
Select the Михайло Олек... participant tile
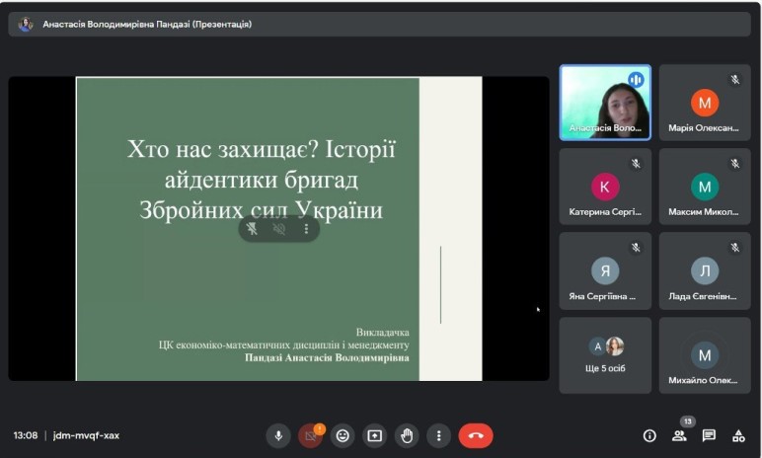click(705, 355)
